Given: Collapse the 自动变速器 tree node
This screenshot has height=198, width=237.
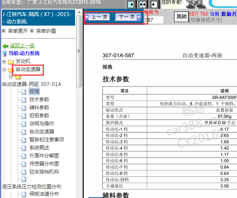Looking at the screenshot, I should 4,70.
